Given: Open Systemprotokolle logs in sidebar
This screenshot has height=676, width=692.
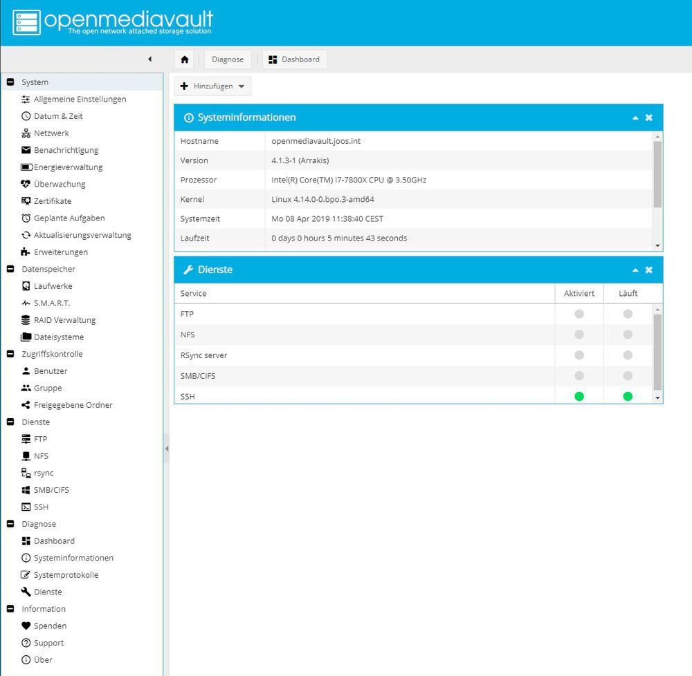Looking at the screenshot, I should [x=66, y=575].
